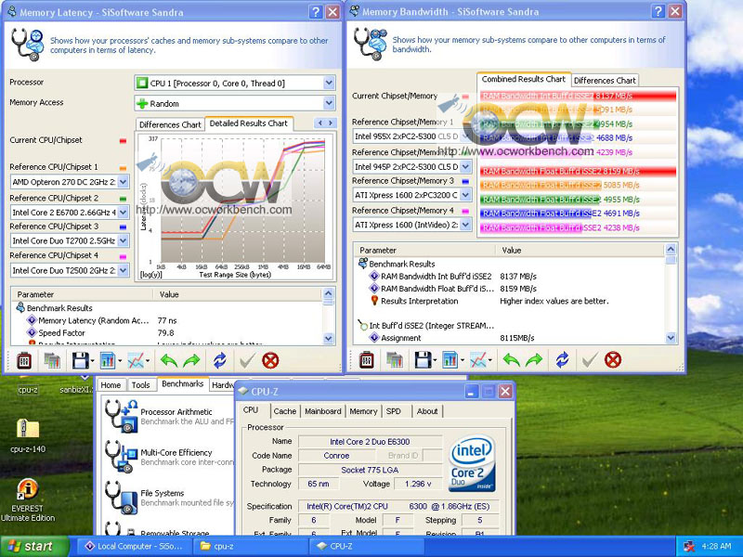
Task: Click the blue refresh icon in Memory Latency
Action: coord(219,361)
